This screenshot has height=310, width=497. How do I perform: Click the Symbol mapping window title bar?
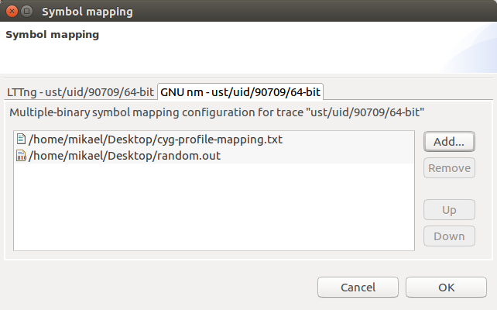point(232,12)
